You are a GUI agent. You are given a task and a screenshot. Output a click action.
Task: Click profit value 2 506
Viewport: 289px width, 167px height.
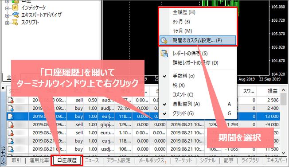pos(273,101)
